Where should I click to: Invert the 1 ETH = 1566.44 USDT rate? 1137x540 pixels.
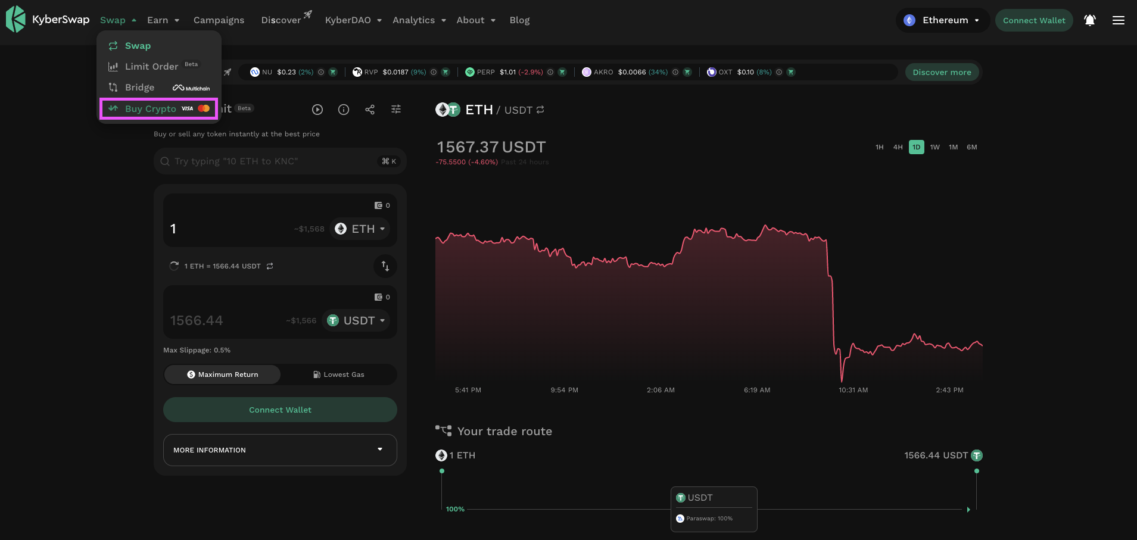[x=270, y=266]
